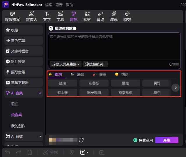The image size is (186, 157).
Task: Collapse the AI 音樂 section
Action: (x=40, y=93)
